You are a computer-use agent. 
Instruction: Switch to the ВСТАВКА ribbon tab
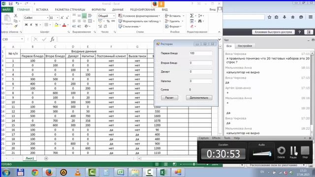point(42,10)
